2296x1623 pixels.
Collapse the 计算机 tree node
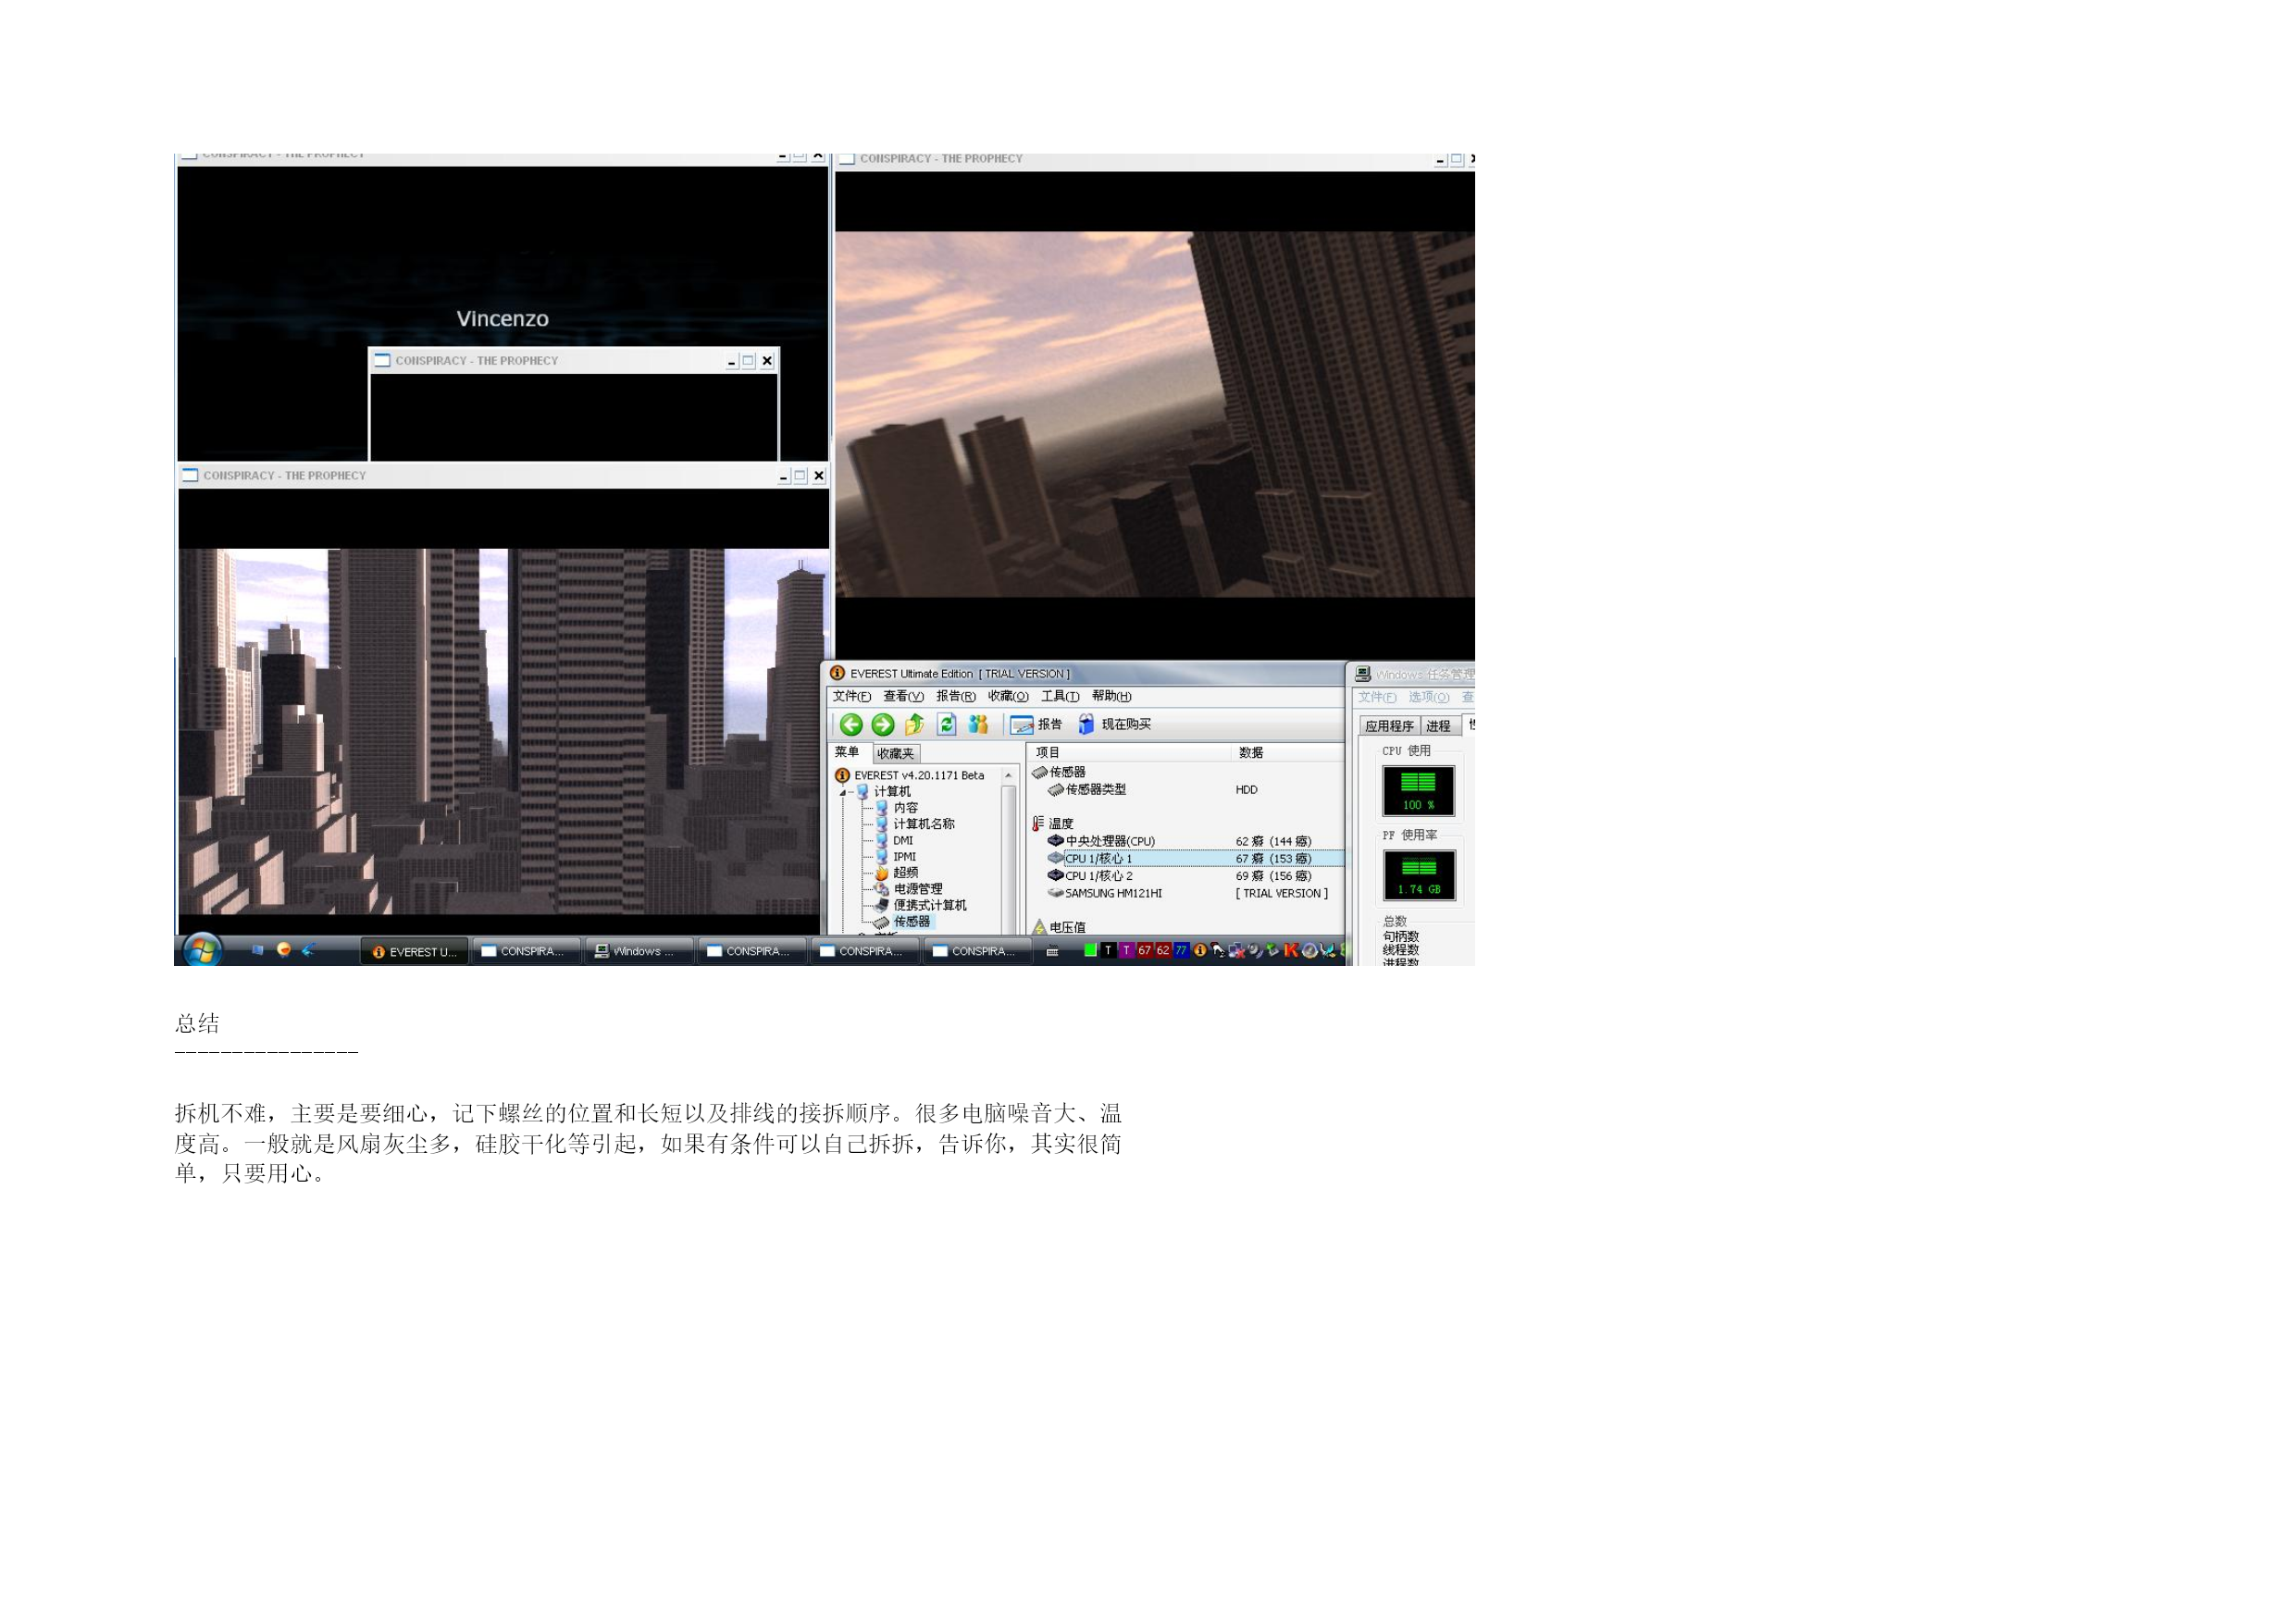(843, 792)
